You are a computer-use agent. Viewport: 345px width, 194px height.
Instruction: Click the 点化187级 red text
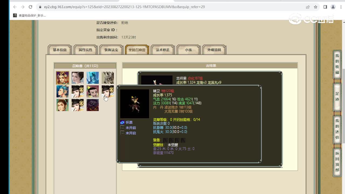pyautogui.click(x=195, y=78)
